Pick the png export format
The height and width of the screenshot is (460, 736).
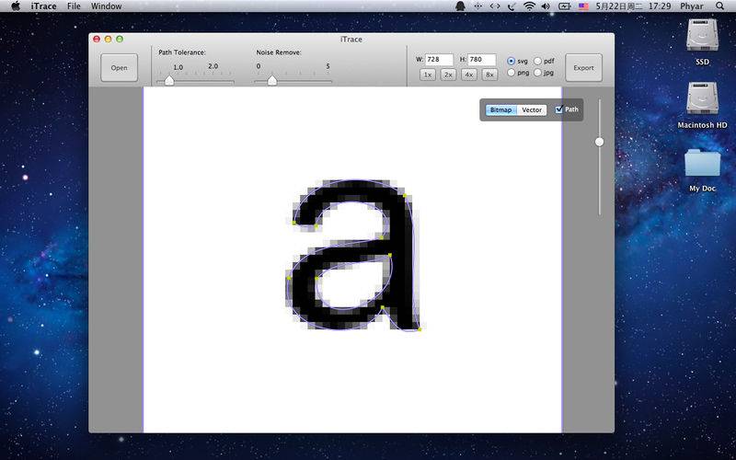pos(512,72)
